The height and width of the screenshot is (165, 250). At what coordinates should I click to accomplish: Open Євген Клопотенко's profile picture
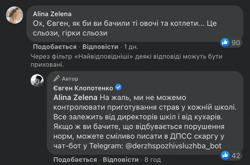click(37, 81)
